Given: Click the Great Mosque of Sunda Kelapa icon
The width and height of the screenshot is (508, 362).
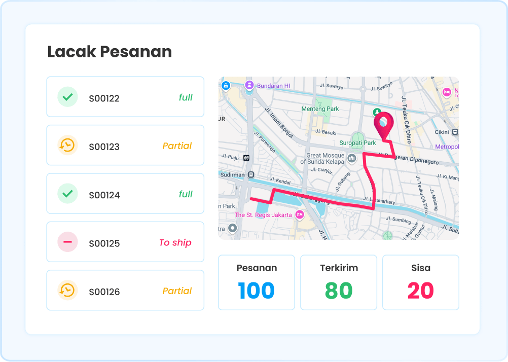Looking at the screenshot, I should click(x=352, y=159).
